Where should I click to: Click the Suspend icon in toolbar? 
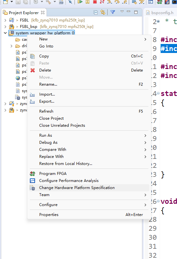point(88,2)
